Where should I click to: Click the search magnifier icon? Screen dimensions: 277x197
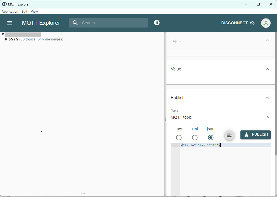(75, 23)
